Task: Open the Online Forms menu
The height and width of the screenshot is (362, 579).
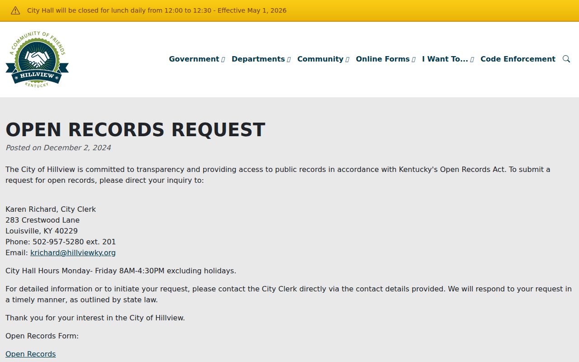Action: [x=383, y=59]
